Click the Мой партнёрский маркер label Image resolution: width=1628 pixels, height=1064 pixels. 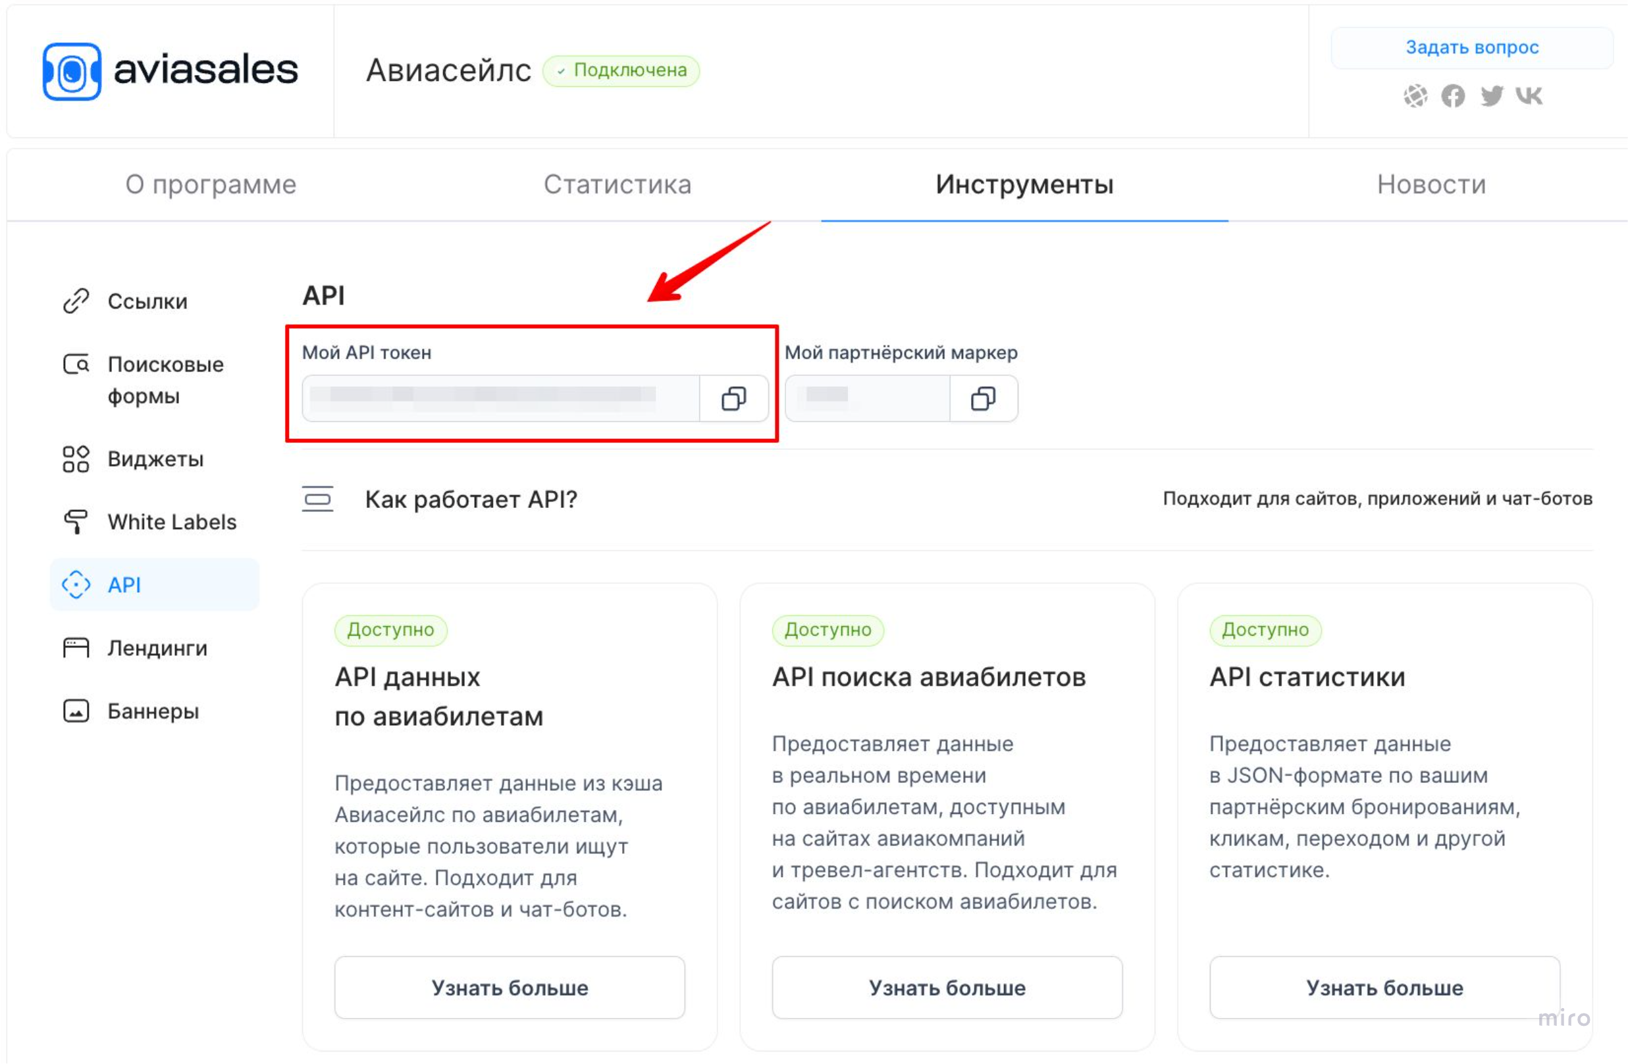point(901,353)
